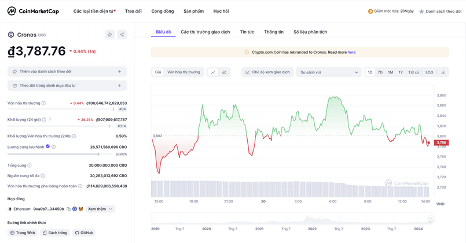Open market cap info tooltip icon
The image size is (466, 243).
tap(43, 104)
